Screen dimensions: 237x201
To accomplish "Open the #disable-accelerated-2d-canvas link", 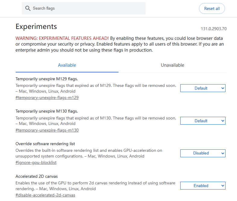I will click(x=45, y=195).
